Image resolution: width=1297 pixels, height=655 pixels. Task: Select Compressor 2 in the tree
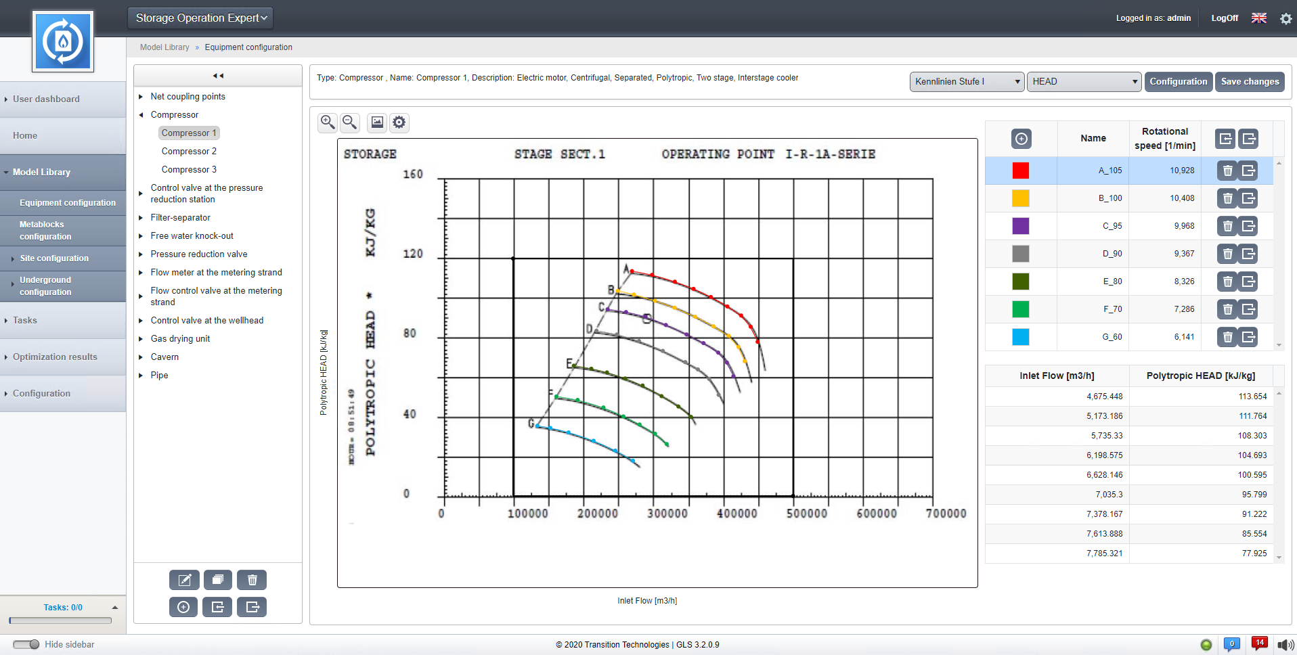coord(189,152)
